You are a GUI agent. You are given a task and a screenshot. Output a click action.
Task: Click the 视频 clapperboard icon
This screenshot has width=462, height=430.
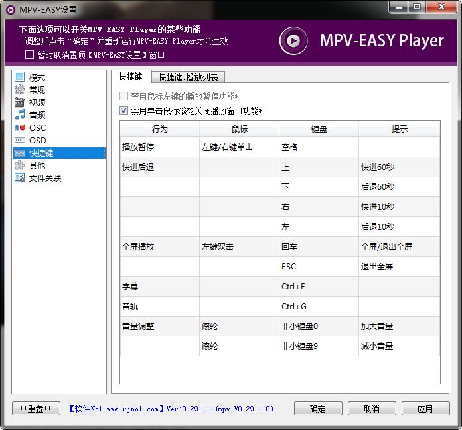[x=19, y=102]
